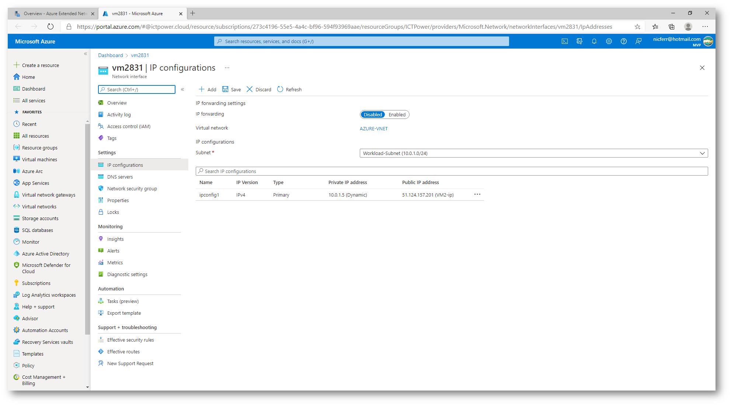Viewport: 731px width, 406px height.
Task: Open the AZURE-VNET virtual network link
Action: (373, 128)
